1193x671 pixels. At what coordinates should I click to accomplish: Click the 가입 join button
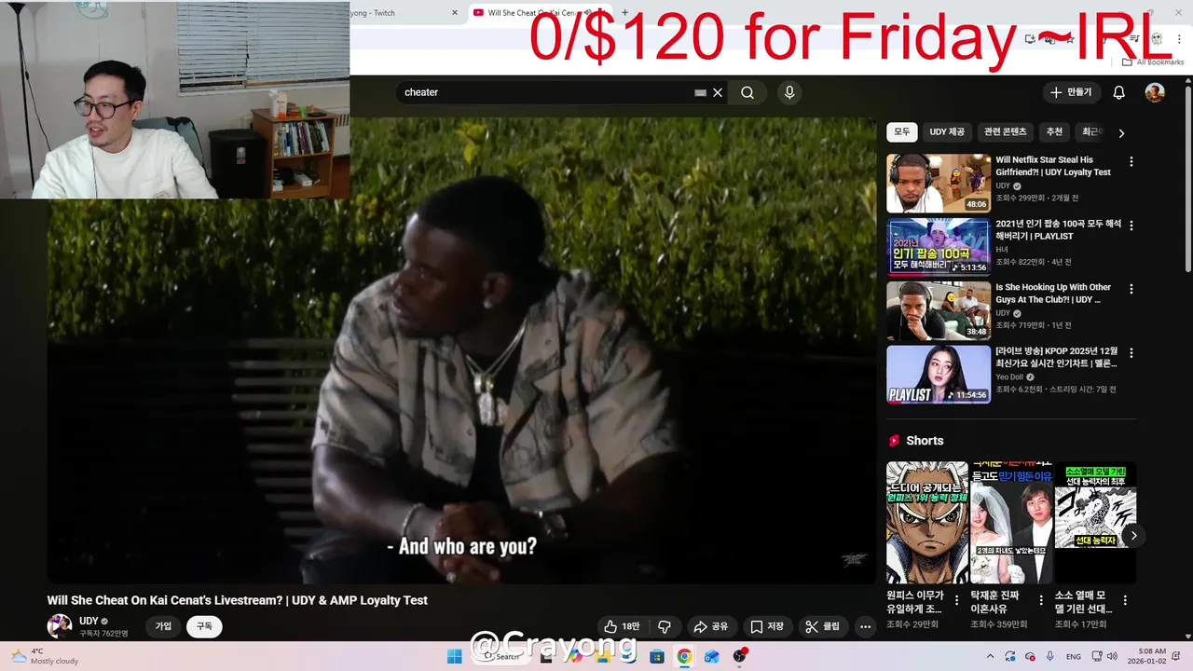click(163, 626)
